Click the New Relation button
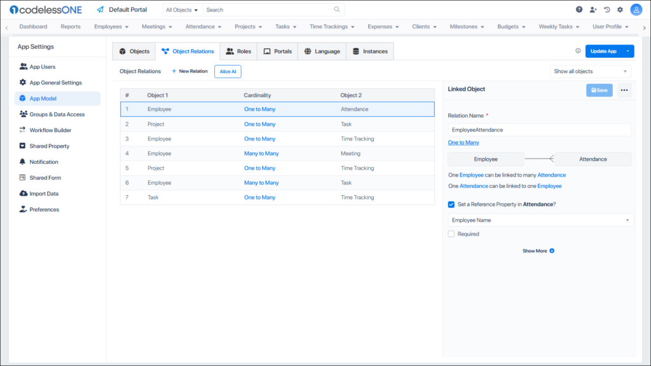Screen dimensions: 651x366 click(x=189, y=71)
